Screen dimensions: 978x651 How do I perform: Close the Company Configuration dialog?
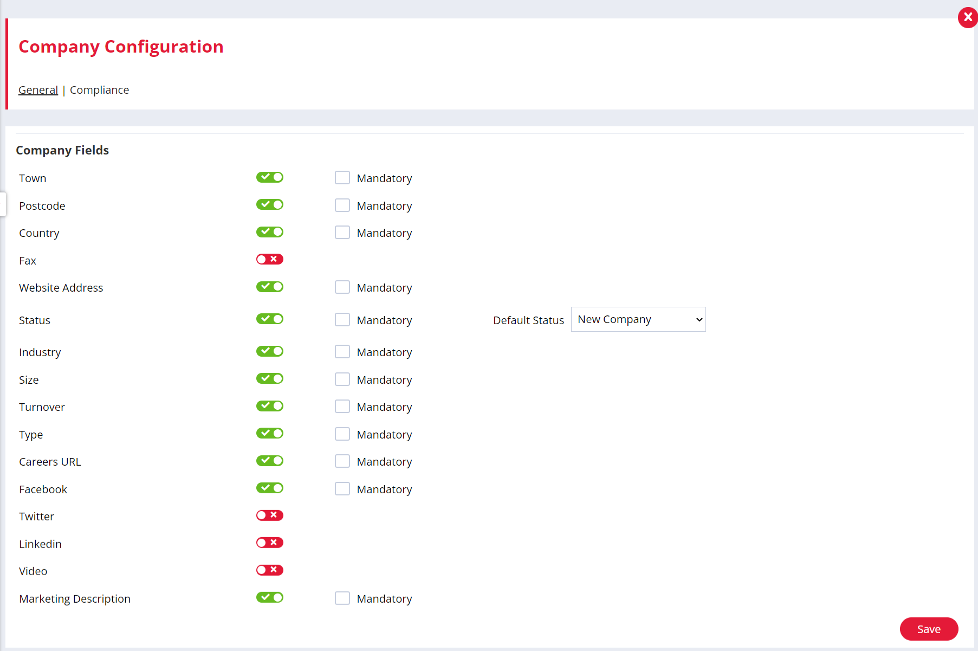click(x=968, y=17)
